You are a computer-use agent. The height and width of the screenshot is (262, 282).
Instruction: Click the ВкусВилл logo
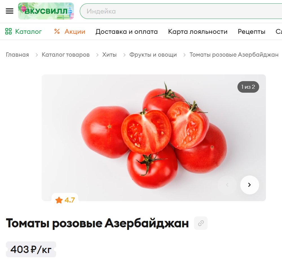46,11
